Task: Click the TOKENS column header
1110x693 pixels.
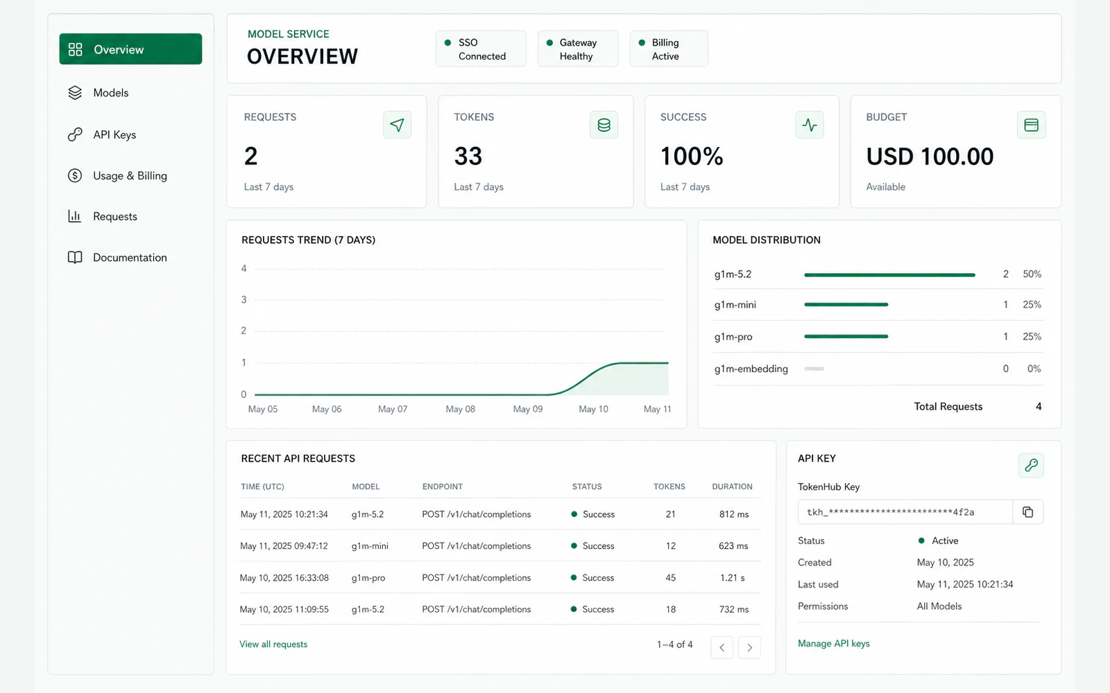Action: tap(669, 486)
